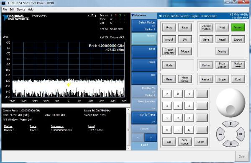251x163 pixels.
Task: Click keypad digit 0
Action: (167, 130)
